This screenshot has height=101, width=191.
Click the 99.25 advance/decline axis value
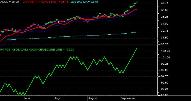pyautogui.click(x=165, y=64)
